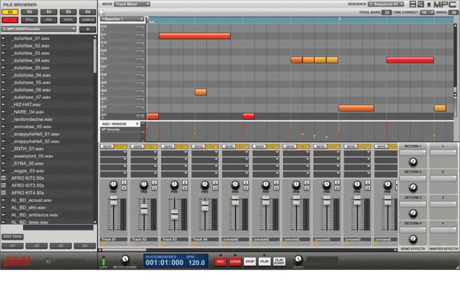Click the plus button beside folder path
Viewport: 460px width, 298px height.
(87, 29)
